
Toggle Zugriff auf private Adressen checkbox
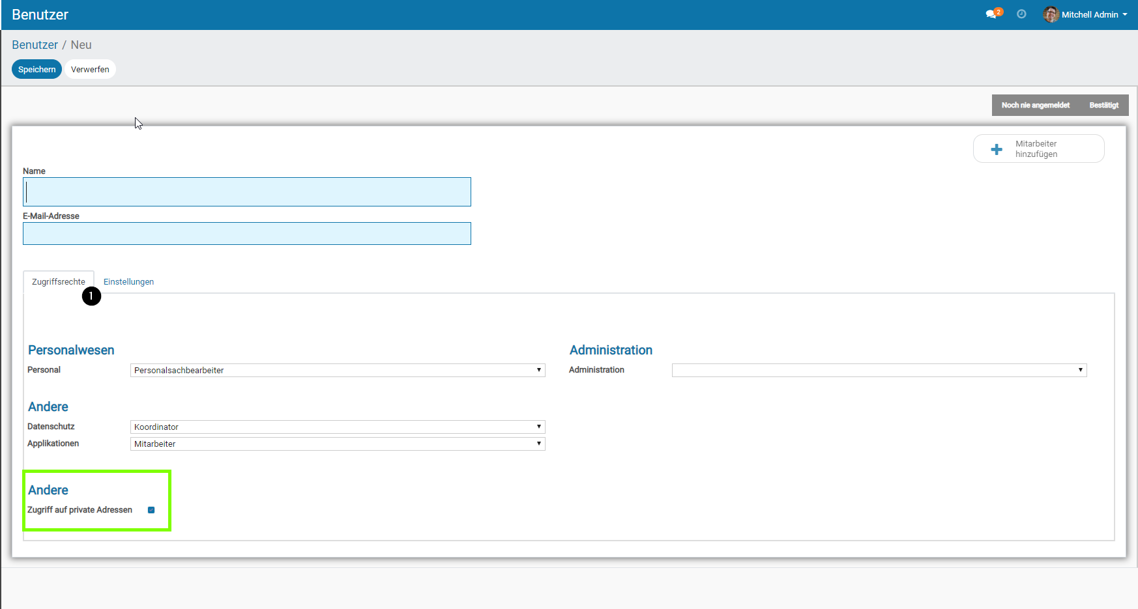pyautogui.click(x=151, y=510)
